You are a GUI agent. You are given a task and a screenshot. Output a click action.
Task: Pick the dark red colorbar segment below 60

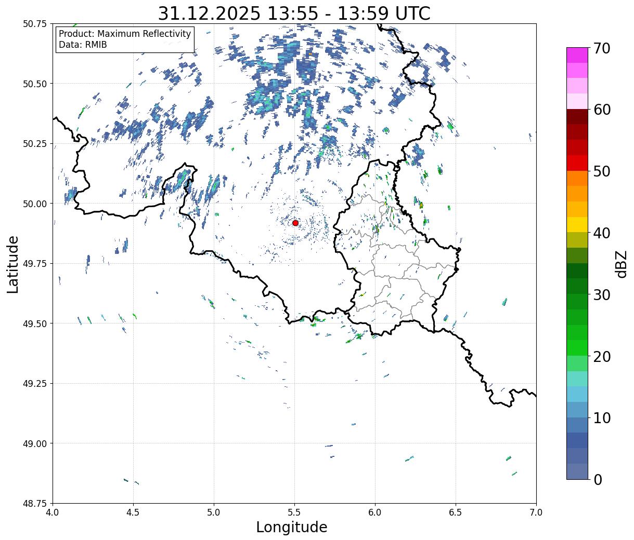pyautogui.click(x=577, y=117)
